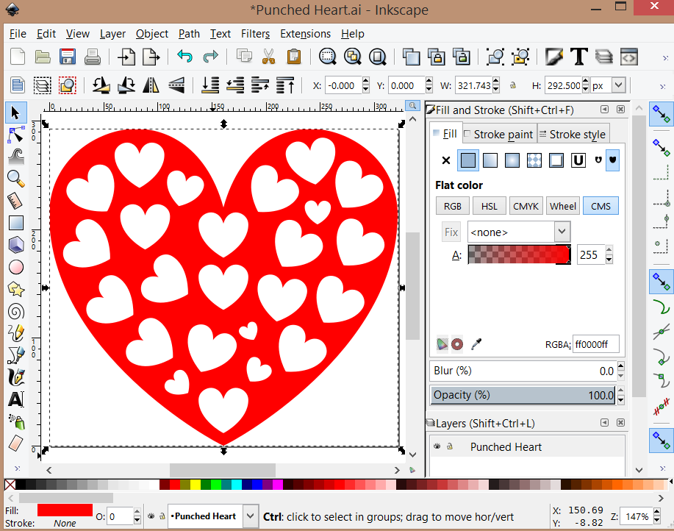Toggle lock on Punched Heart layer
Screen dimensions: 674x531
[449, 446]
